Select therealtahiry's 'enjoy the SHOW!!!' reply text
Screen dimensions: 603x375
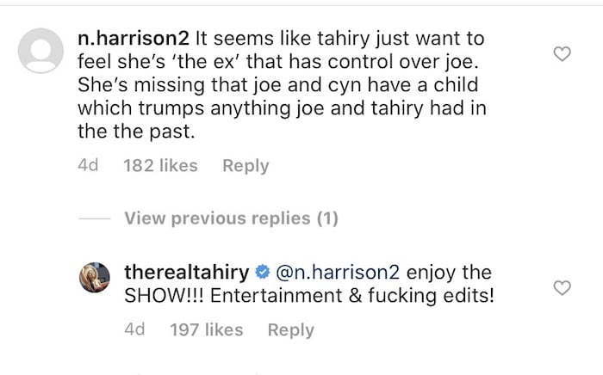(x=309, y=284)
